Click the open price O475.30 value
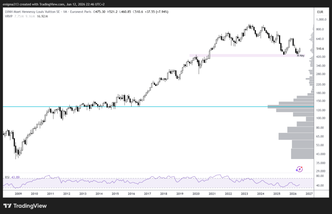Screen dimensions: 332x214 [x=99, y=12]
